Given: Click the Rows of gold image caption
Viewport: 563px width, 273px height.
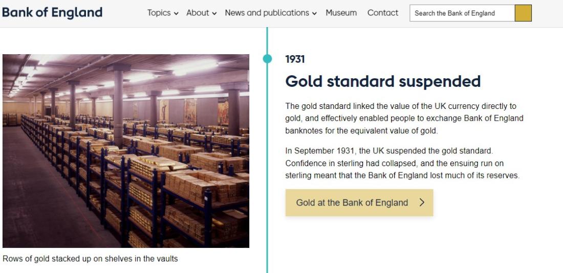Looking at the screenshot, I should [x=90, y=259].
